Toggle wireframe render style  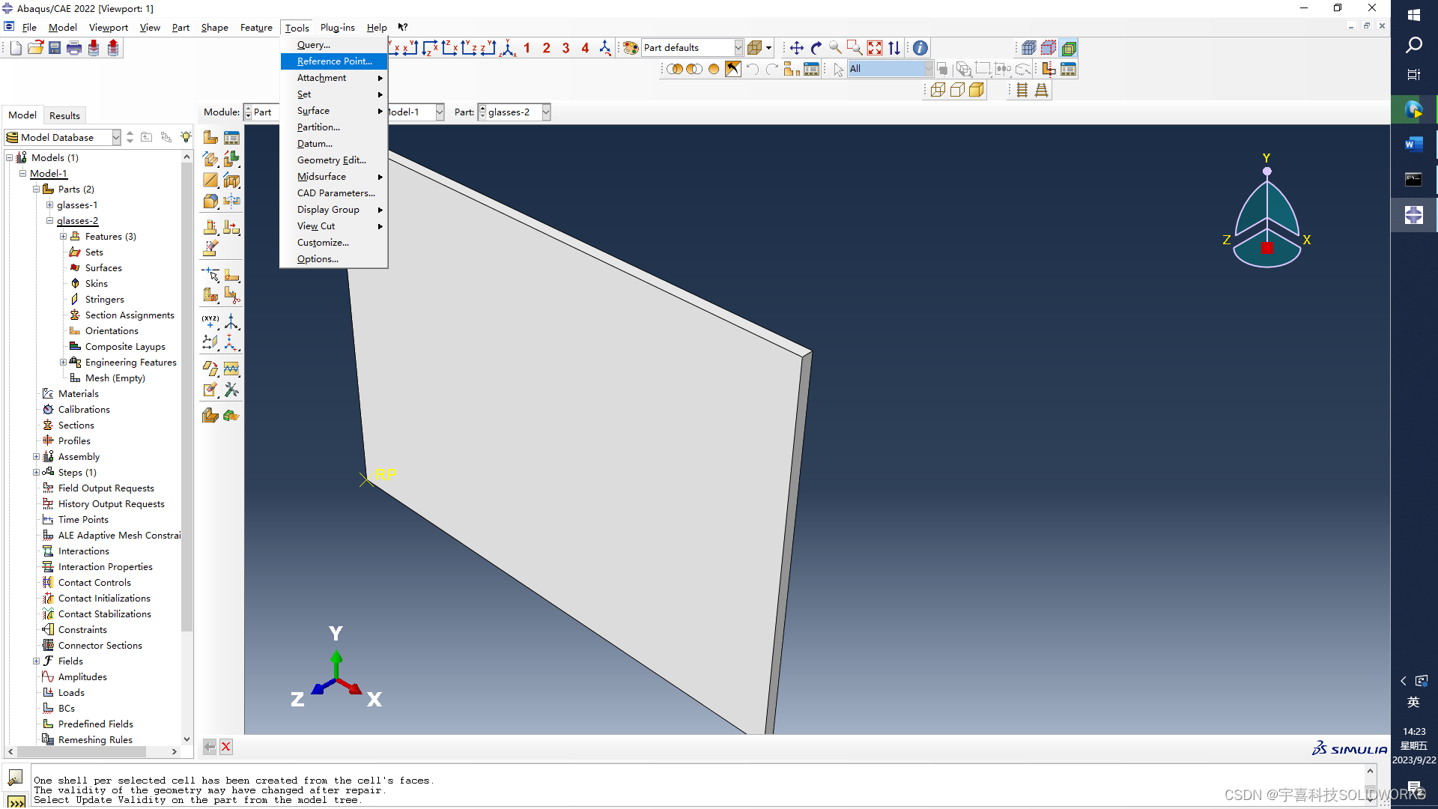point(938,90)
